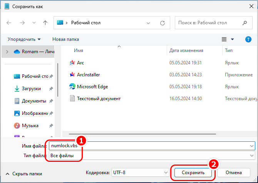Select the Arc shortcut file
This screenshot has width=258, height=183.
pyautogui.click(x=80, y=63)
